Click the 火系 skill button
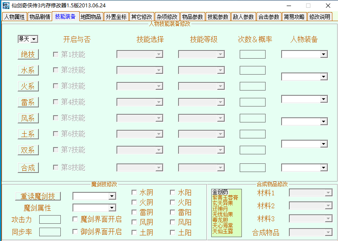338x241 pixels. pyautogui.click(x=28, y=86)
